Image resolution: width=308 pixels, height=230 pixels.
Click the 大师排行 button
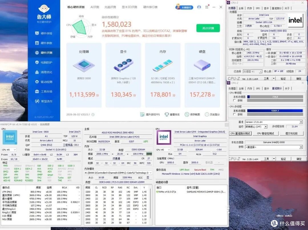tap(184, 7)
